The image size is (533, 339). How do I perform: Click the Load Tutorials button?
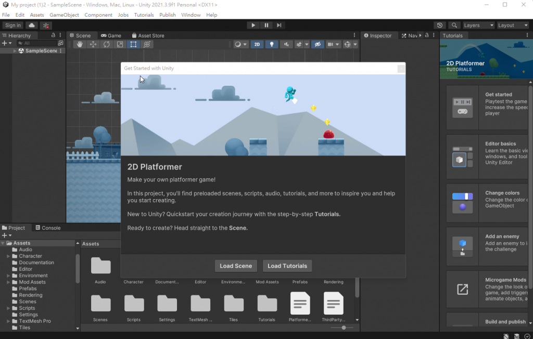(x=287, y=266)
